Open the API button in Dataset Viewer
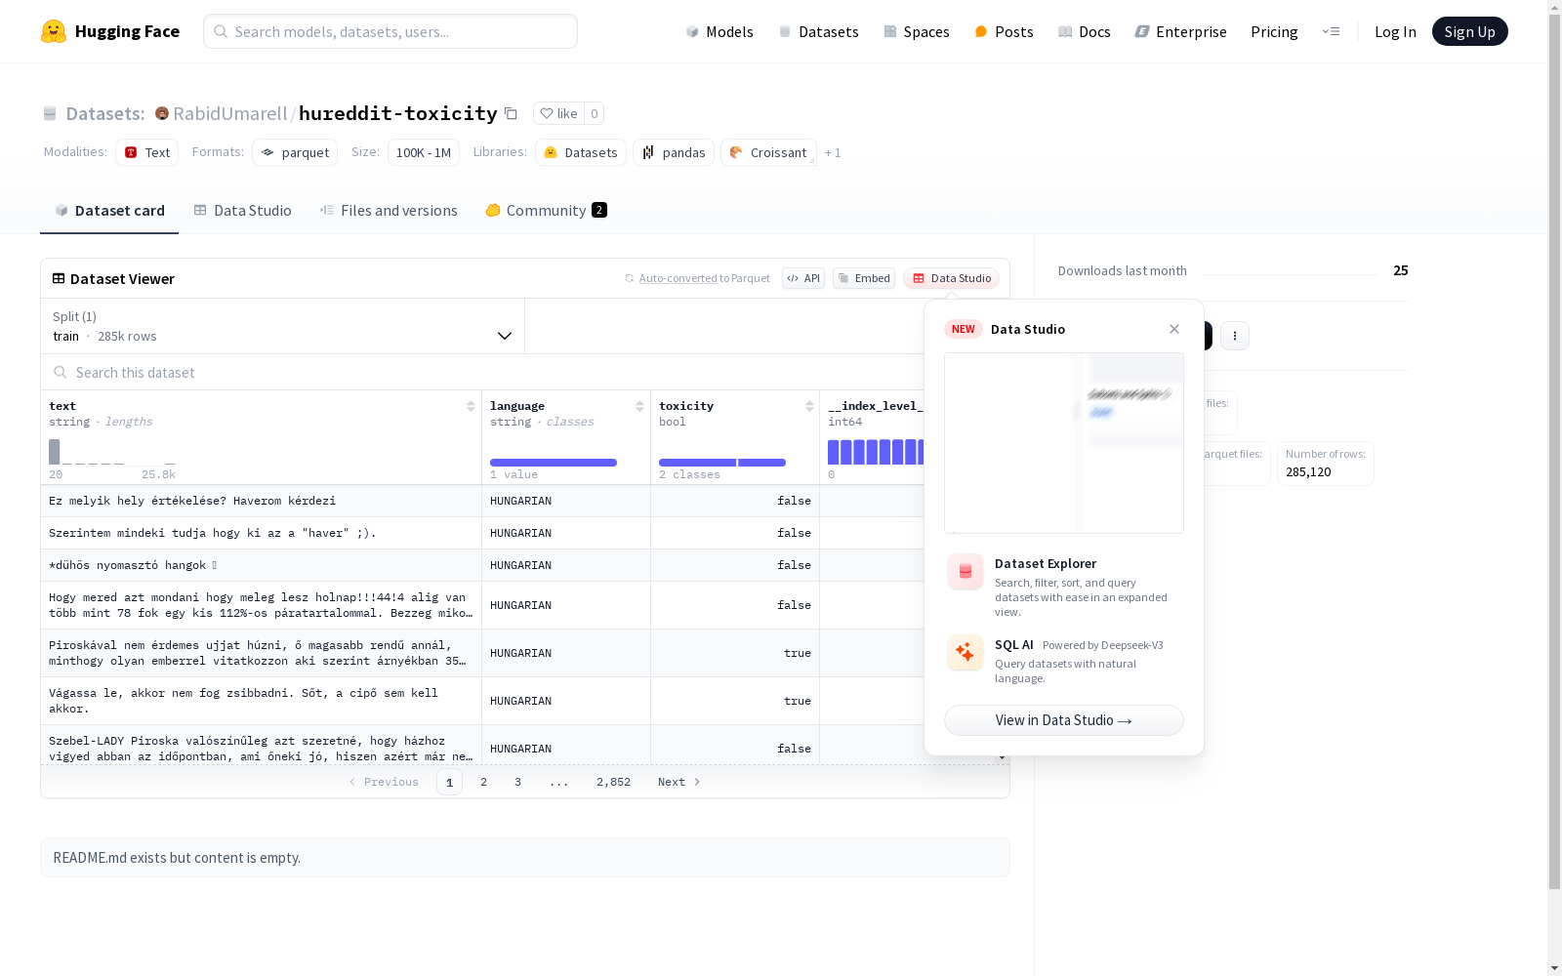Screen dimensions: 1562x976 (x=803, y=278)
